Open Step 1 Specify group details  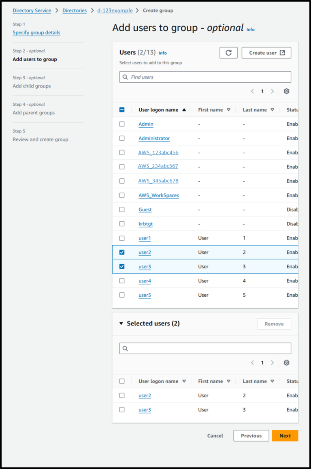(x=36, y=32)
